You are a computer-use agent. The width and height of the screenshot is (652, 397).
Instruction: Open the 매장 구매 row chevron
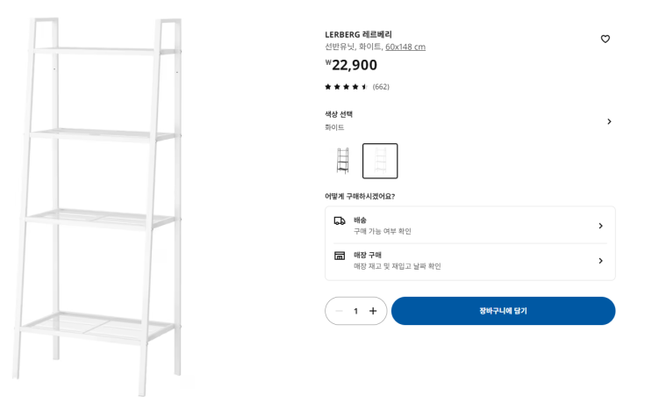(600, 261)
